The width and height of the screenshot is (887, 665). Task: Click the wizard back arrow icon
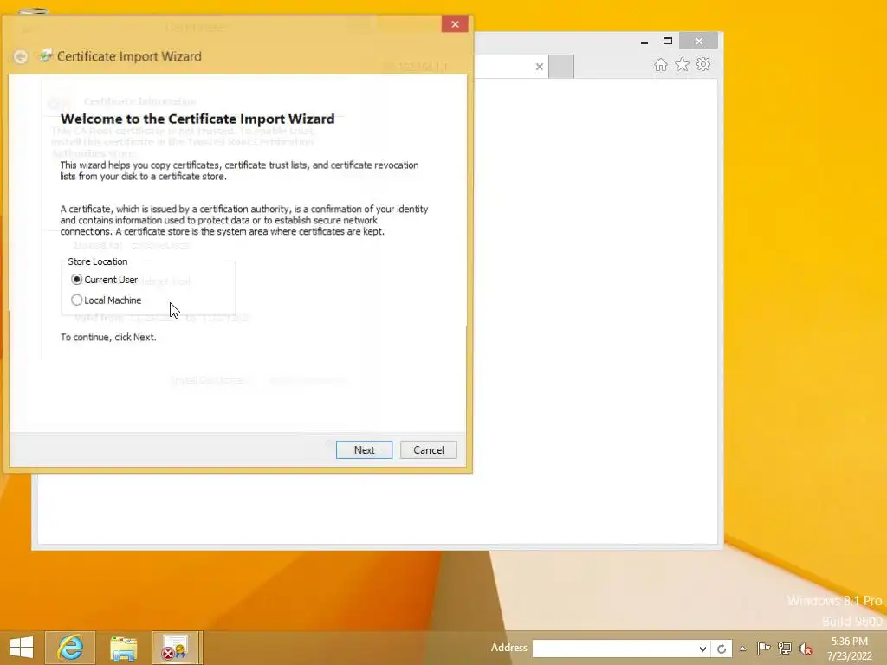click(x=21, y=56)
